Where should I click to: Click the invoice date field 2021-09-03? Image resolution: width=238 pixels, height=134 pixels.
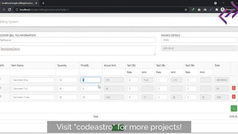coord(199,48)
